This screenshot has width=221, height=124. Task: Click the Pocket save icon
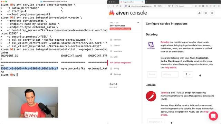(x=169, y=6)
